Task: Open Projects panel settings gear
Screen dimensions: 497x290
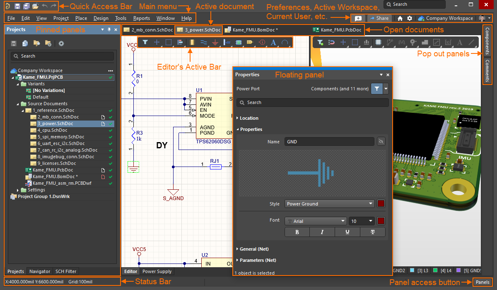Action: point(61,43)
